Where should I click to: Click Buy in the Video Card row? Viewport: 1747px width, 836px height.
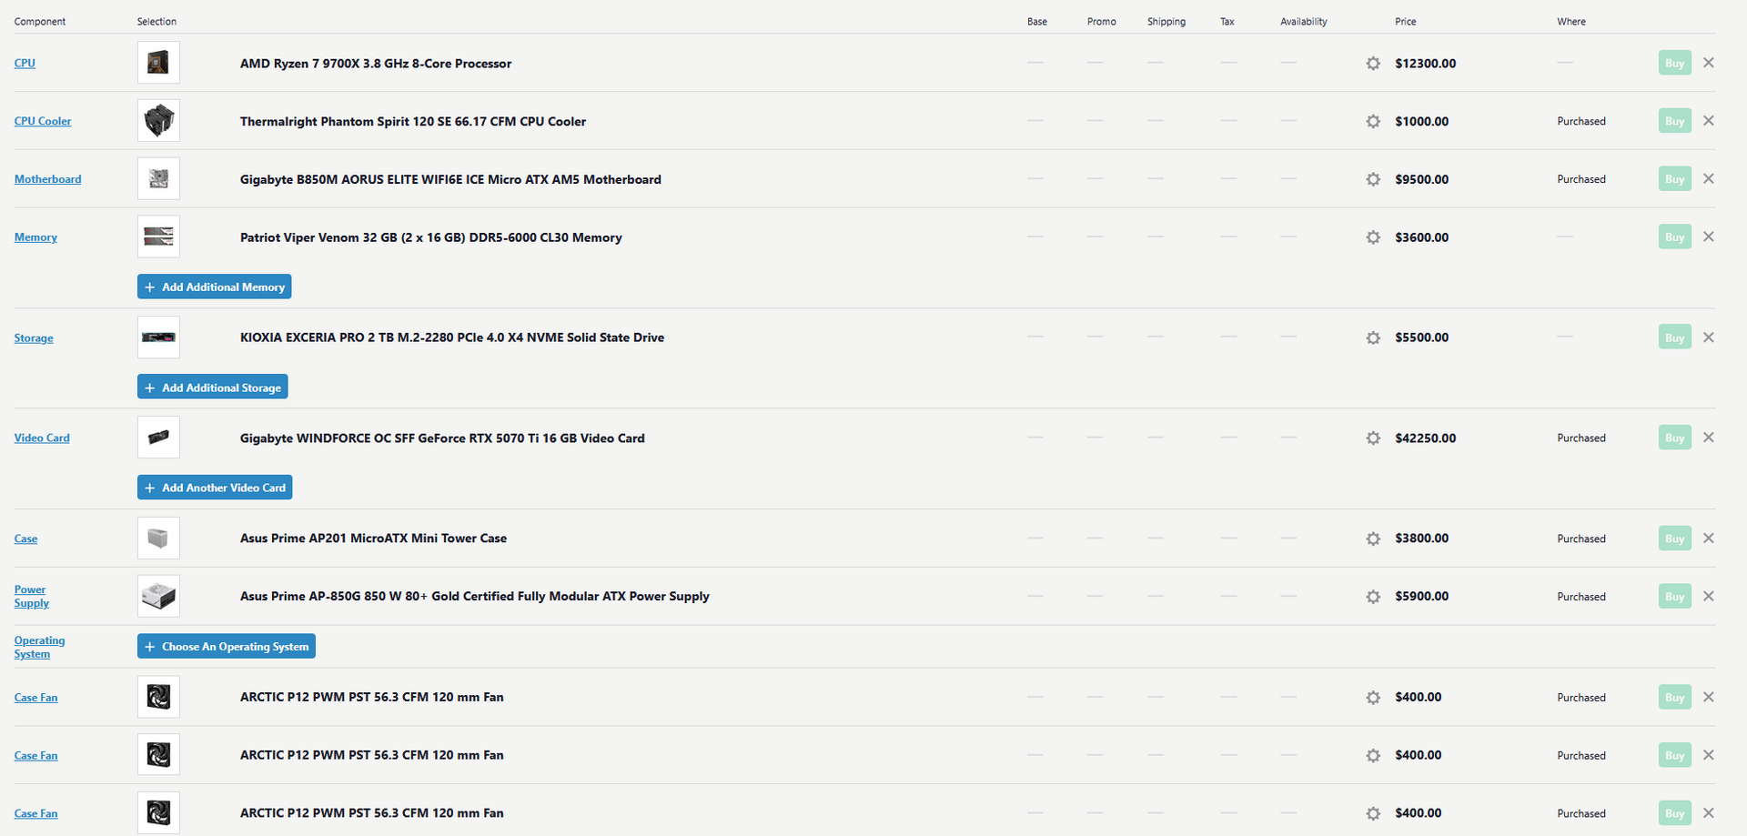(1675, 438)
